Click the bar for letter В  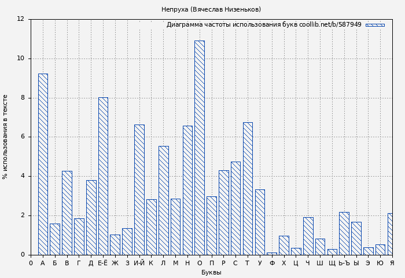click(67, 213)
